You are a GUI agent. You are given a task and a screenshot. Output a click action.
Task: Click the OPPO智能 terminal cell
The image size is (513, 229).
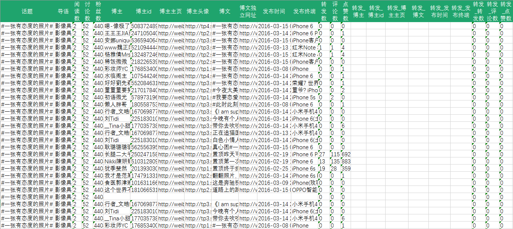click(305, 190)
